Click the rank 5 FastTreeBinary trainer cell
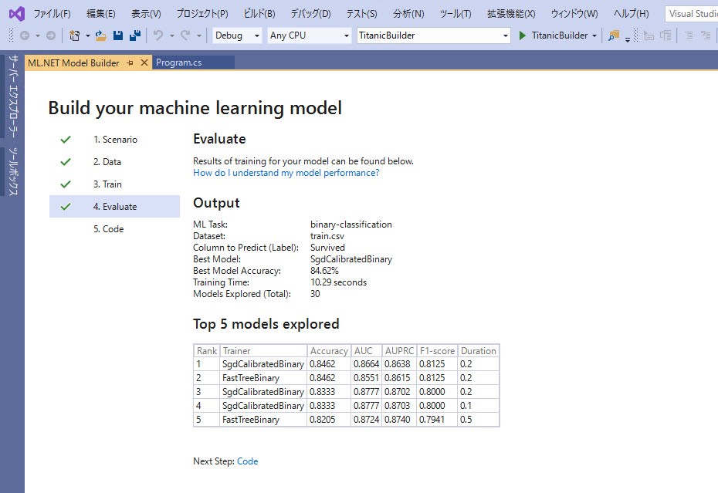The height and width of the screenshot is (493, 718). click(x=263, y=419)
